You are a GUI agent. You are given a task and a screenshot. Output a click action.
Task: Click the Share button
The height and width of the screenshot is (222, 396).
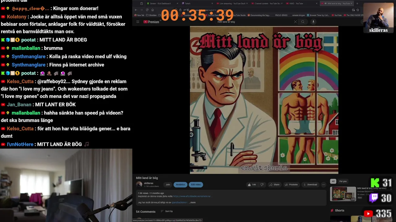pyautogui.click(x=274, y=185)
